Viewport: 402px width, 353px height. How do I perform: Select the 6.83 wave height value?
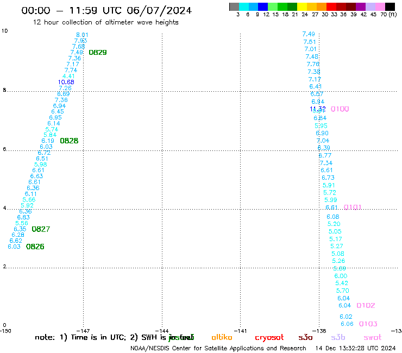(23, 217)
